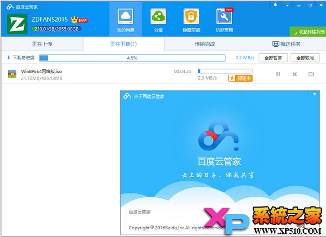This screenshot has height=237, width=326.
Task: Click 全部取消 cancel all button
Action: [305, 58]
